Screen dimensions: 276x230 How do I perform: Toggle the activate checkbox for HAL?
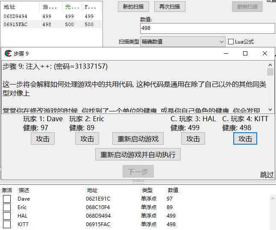tap(7, 216)
